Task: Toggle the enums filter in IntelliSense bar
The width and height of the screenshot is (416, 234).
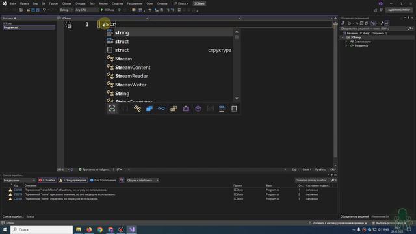Action: [174, 109]
